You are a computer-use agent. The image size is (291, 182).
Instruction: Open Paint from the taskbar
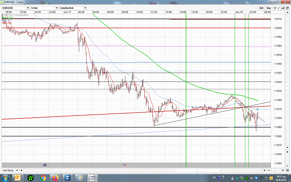80,178
